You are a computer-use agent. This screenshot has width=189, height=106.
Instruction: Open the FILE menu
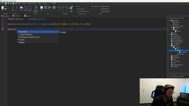(x=2, y=4)
